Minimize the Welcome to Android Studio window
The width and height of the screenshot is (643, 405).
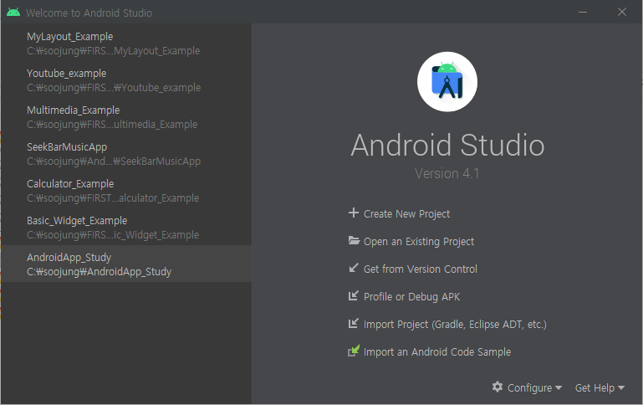point(583,13)
